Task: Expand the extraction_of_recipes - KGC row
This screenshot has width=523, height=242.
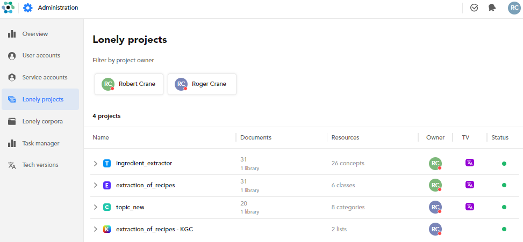Action: tap(96, 229)
